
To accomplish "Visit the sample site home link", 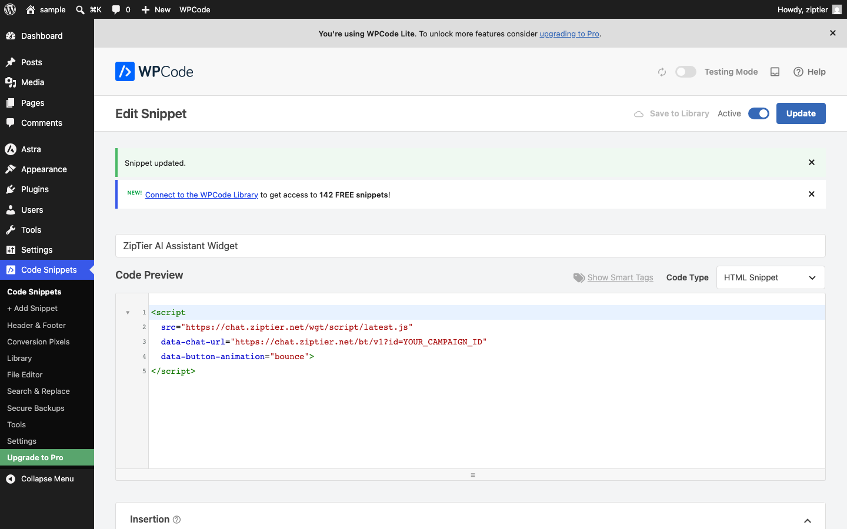I will (x=46, y=9).
